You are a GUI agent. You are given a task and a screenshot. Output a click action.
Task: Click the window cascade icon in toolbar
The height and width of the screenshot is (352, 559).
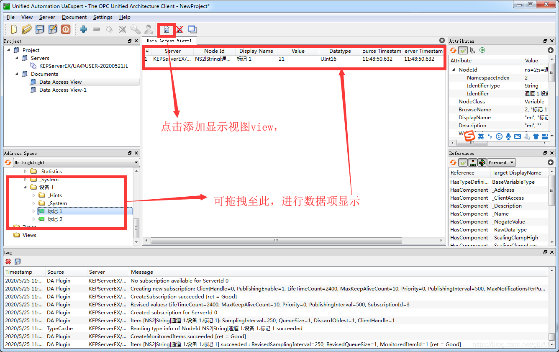(192, 29)
